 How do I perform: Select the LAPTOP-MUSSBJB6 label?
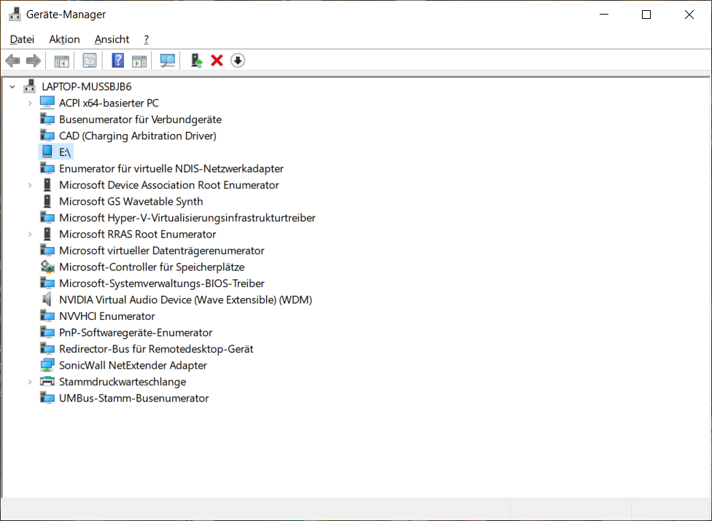[87, 87]
